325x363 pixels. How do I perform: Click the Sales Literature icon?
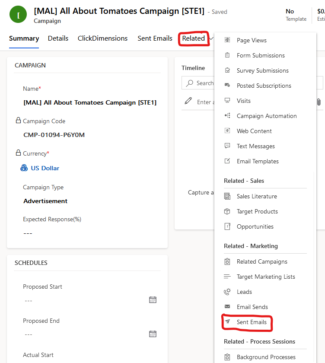(227, 196)
